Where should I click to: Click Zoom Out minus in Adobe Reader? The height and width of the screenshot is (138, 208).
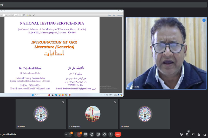click(x=10, y=15)
